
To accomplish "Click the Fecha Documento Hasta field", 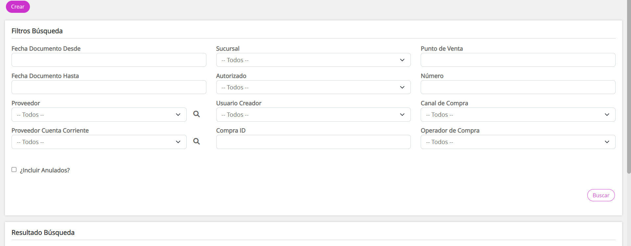I will [x=109, y=87].
